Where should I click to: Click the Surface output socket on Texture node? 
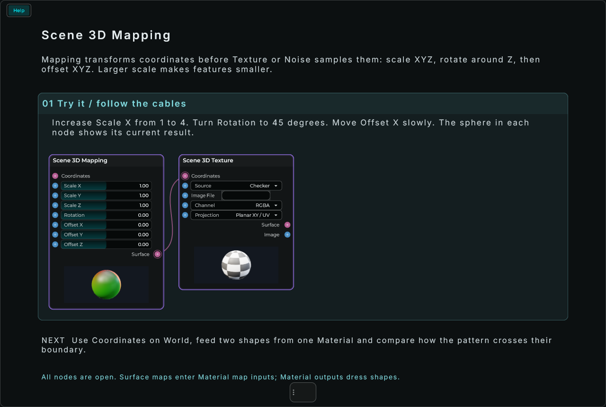pos(287,225)
